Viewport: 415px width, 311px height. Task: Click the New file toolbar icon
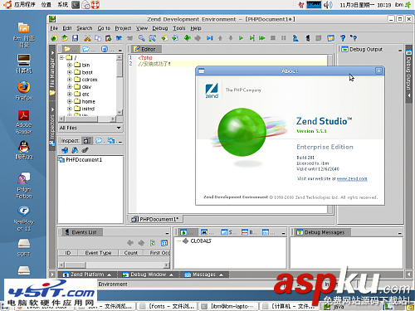coord(54,38)
